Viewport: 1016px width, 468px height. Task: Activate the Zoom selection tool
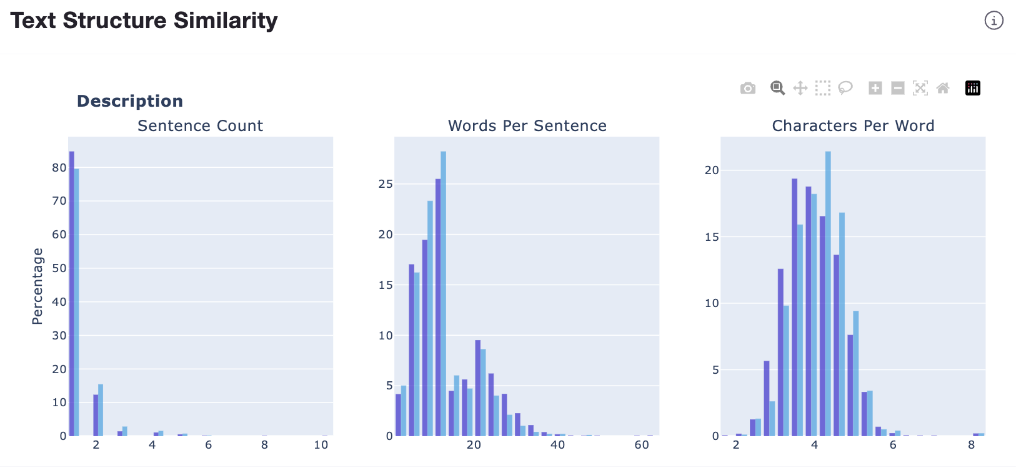tap(777, 88)
